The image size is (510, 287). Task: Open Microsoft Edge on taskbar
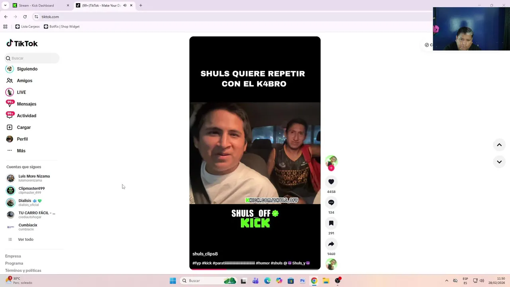(x=267, y=281)
